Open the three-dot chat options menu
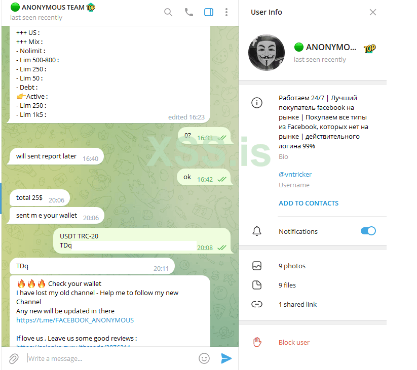417x370 pixels. tap(226, 12)
